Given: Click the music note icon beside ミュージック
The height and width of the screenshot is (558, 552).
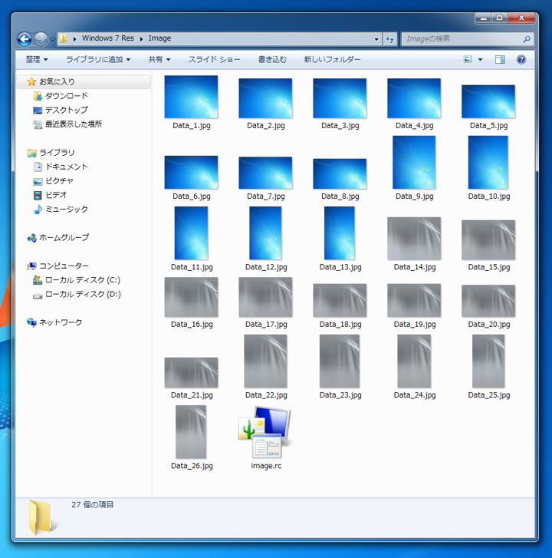Looking at the screenshot, I should (38, 210).
